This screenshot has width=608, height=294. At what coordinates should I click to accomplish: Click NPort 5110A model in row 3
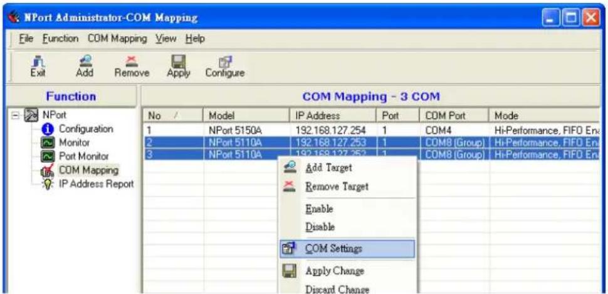point(236,154)
